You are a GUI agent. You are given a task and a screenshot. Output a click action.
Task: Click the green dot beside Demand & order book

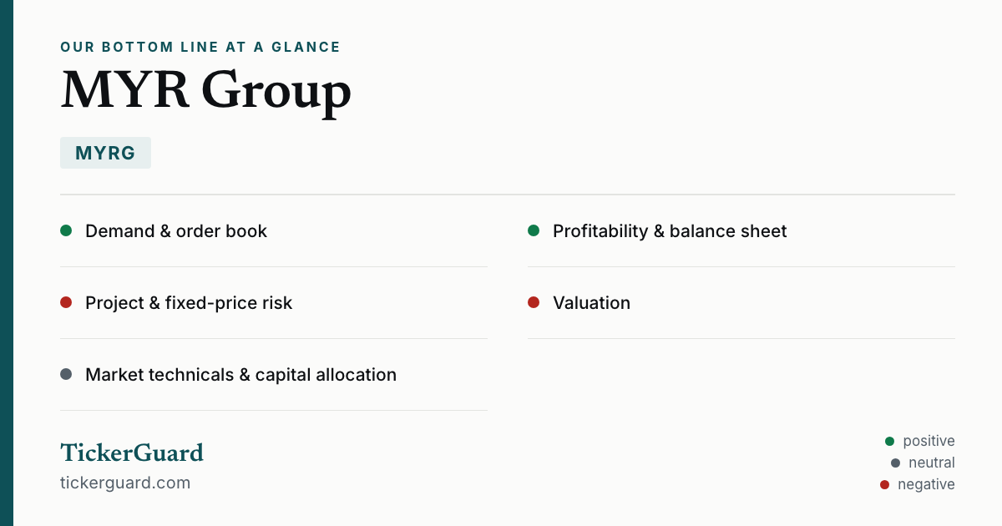(x=66, y=230)
